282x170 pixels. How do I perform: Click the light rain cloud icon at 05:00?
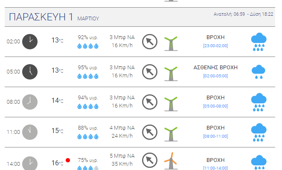[259, 72]
